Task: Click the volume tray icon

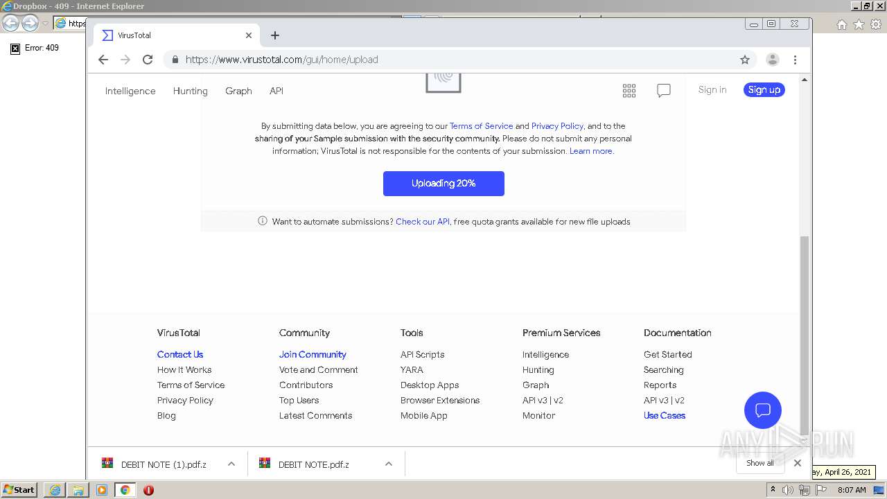Action: 788,490
